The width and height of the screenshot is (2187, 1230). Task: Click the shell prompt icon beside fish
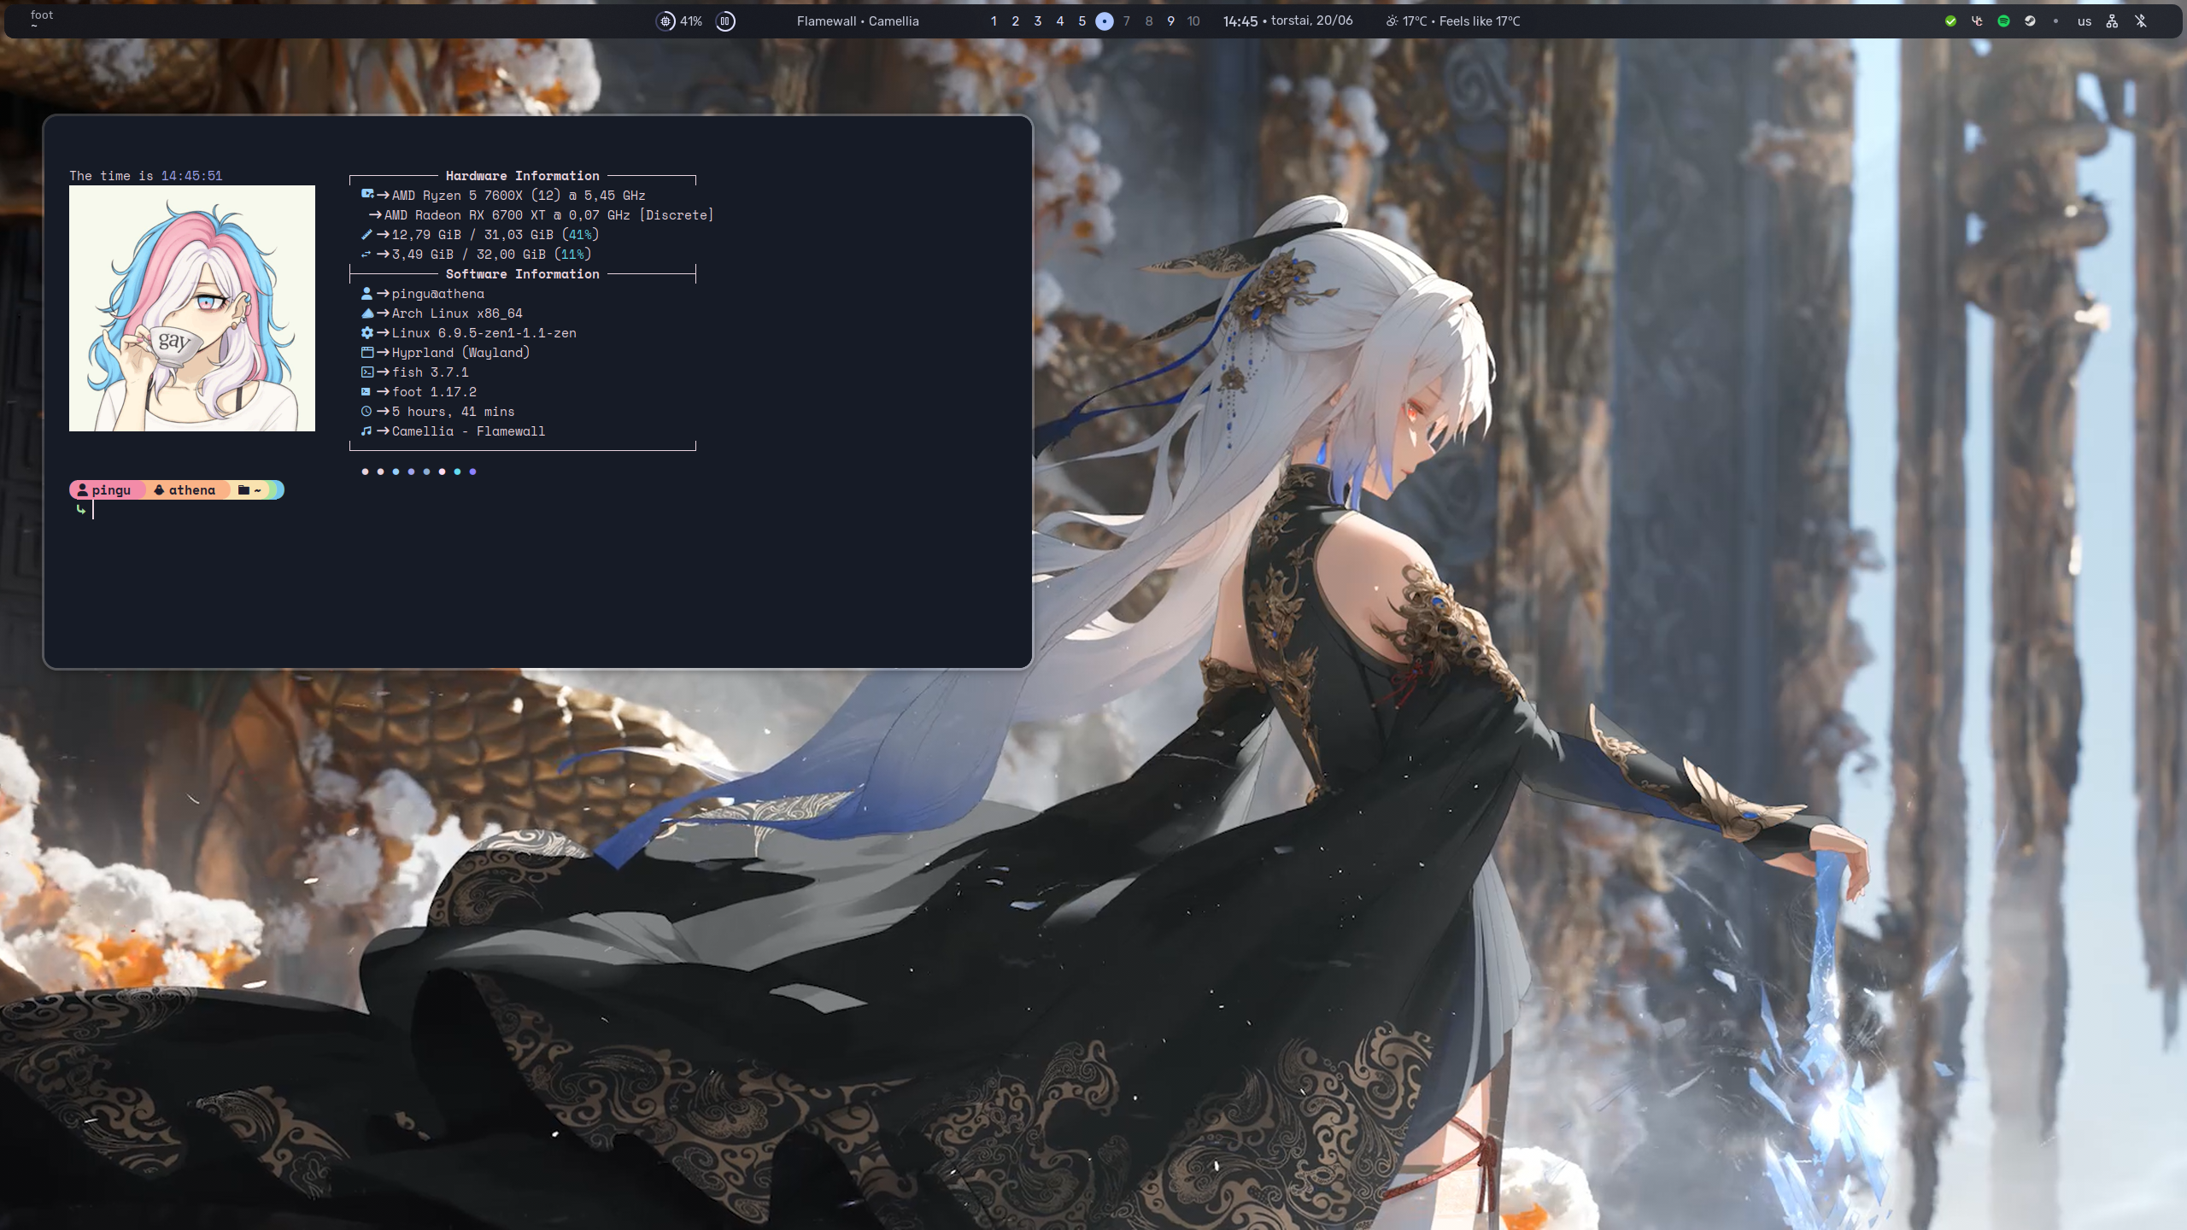(x=367, y=372)
